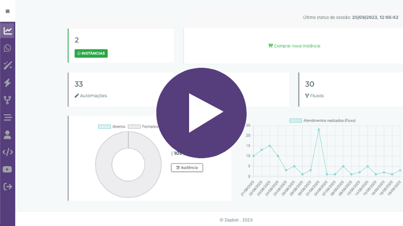Open the code brackets sidebar icon
403x226 pixels.
7,152
